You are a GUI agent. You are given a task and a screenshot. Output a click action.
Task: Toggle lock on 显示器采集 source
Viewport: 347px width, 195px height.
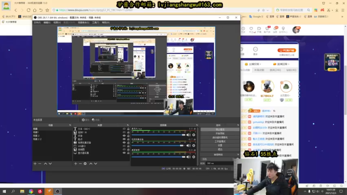tap(128, 153)
